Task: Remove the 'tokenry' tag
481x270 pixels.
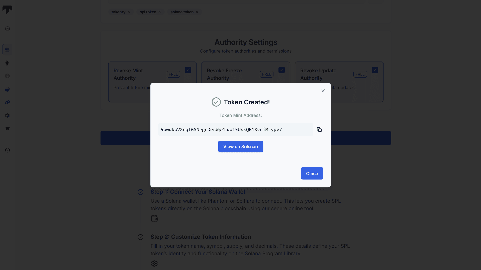Action: (129, 12)
